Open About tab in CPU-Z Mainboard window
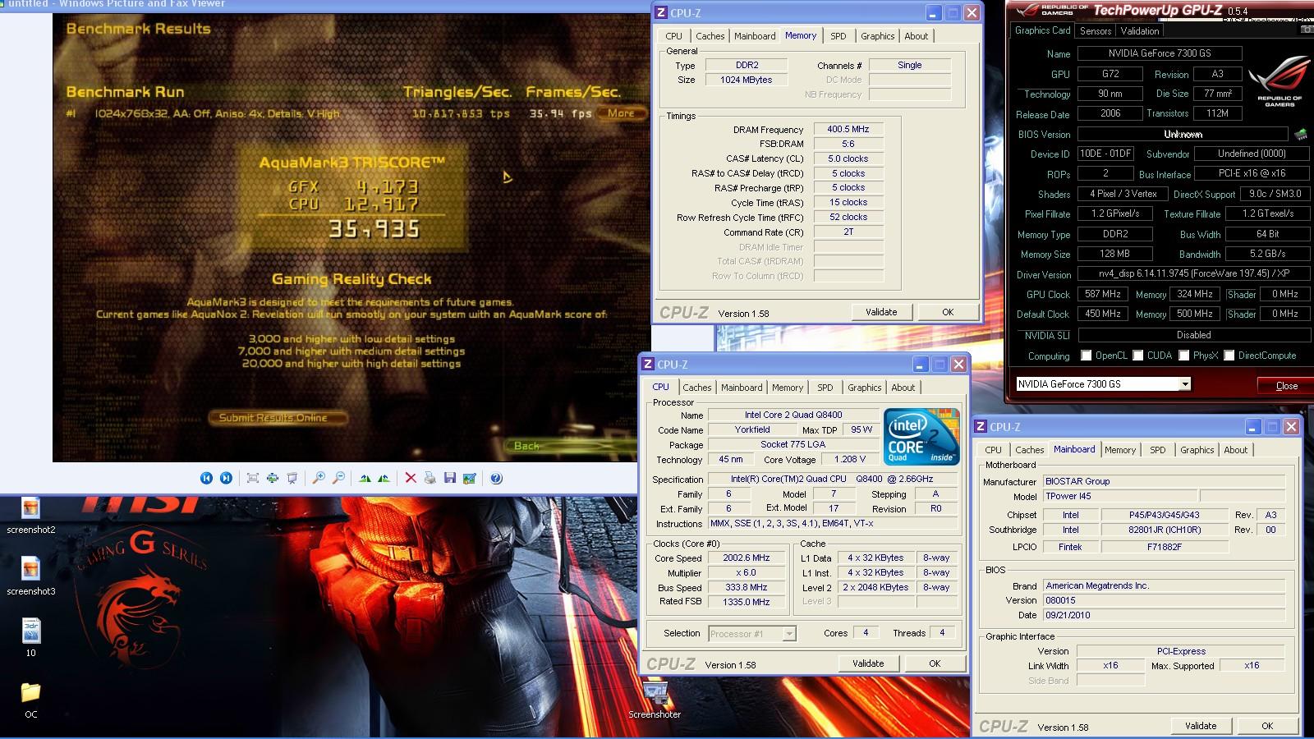Image resolution: width=1314 pixels, height=739 pixels. click(1235, 450)
